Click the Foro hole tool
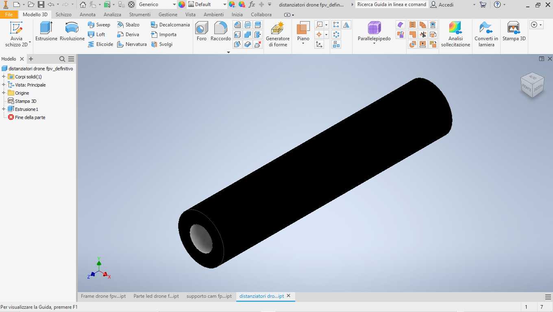553x312 pixels. 202,31
